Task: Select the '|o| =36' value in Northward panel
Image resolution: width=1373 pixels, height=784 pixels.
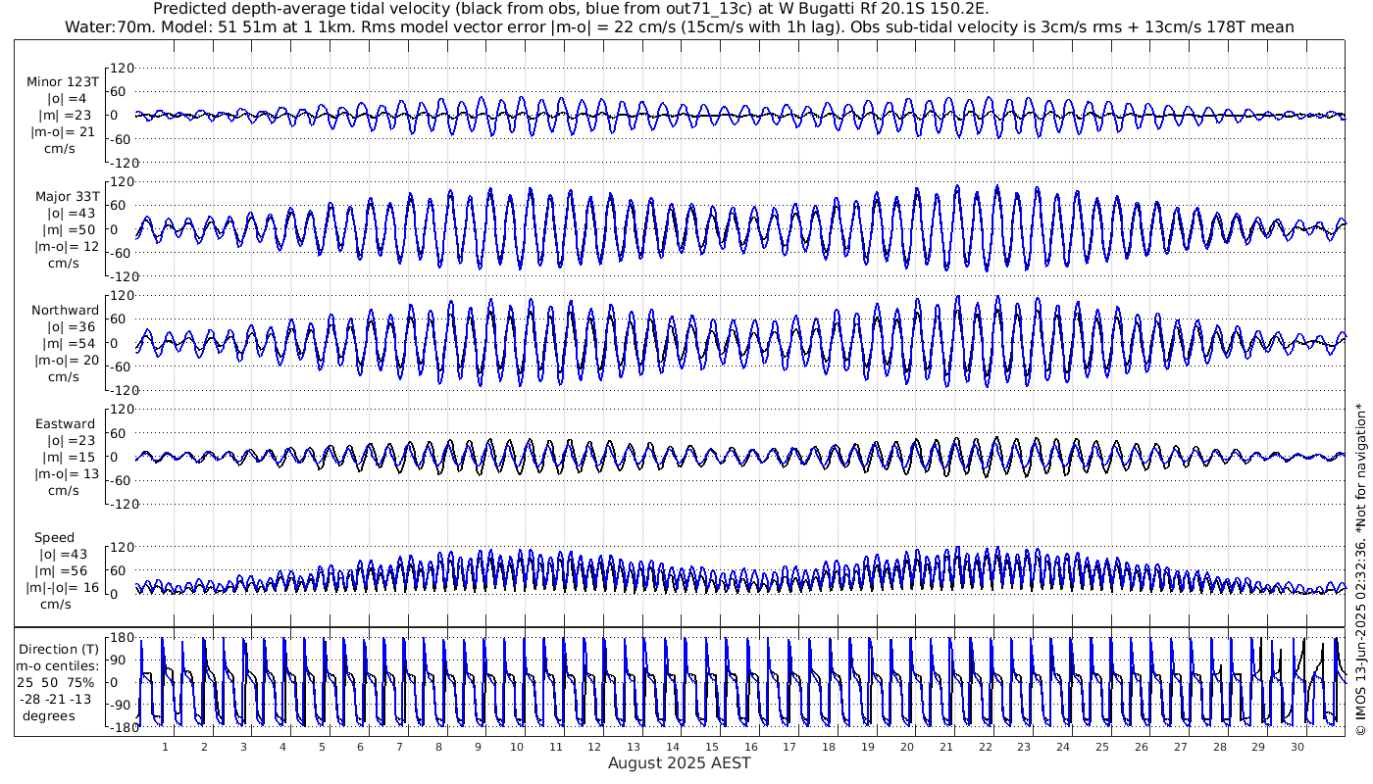Action: [67, 327]
